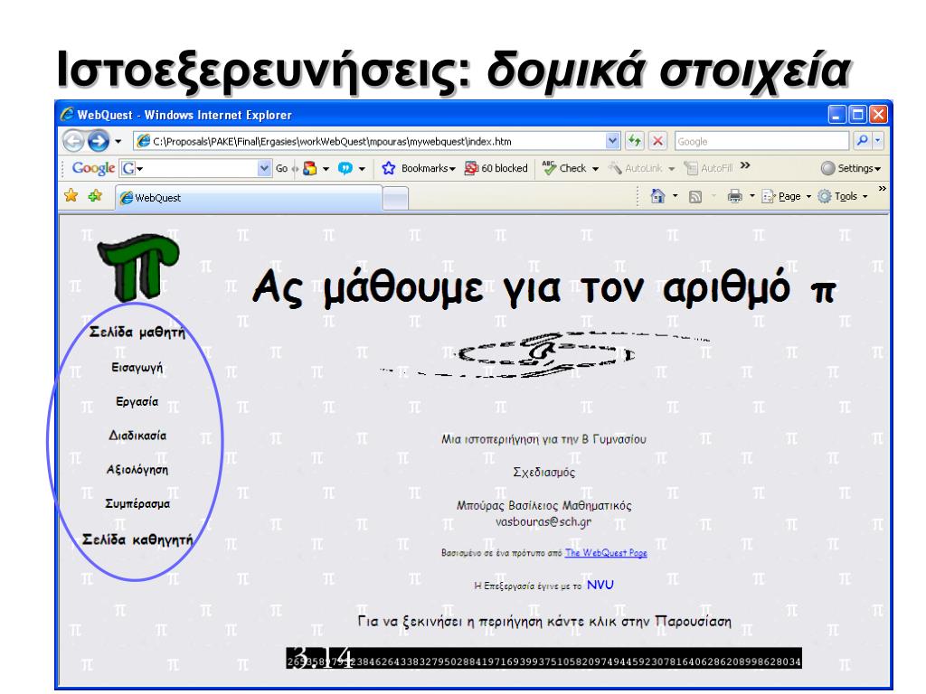This screenshot has width=926, height=694.
Task: Click the AutoLink toolbar button
Action: 636,169
